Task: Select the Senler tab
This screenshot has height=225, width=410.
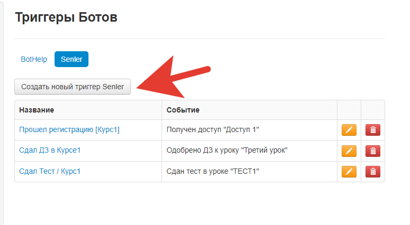Action: point(72,59)
